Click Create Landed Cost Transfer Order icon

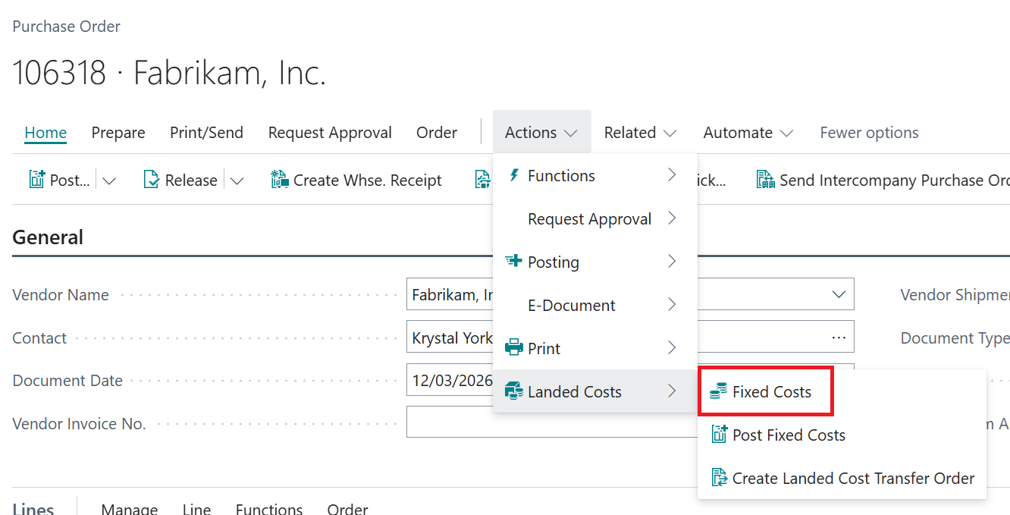tap(718, 479)
